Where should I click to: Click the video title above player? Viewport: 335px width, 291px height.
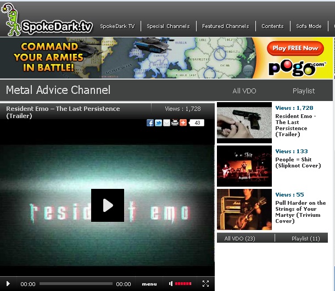pos(63,112)
